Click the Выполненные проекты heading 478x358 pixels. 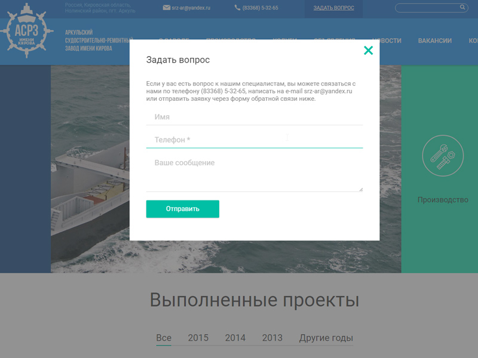click(255, 300)
